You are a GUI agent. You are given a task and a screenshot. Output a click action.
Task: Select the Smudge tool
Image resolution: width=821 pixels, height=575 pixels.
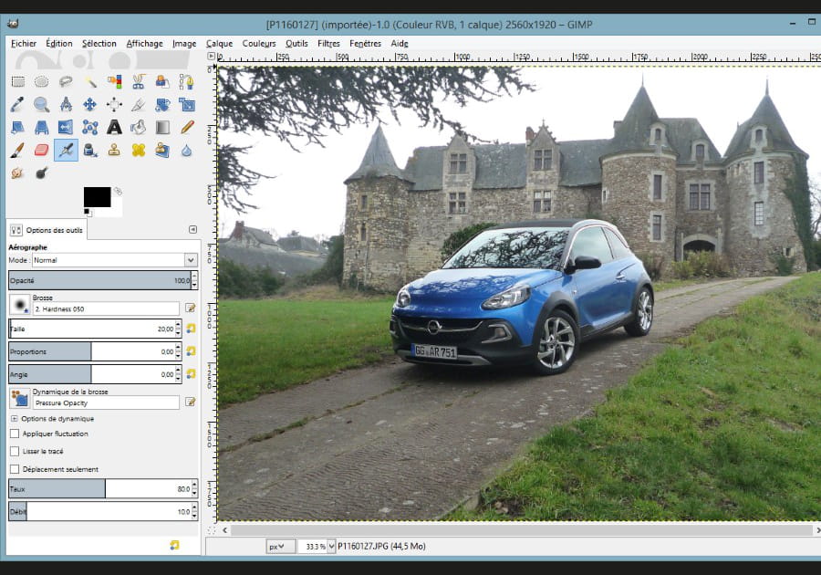click(x=18, y=172)
